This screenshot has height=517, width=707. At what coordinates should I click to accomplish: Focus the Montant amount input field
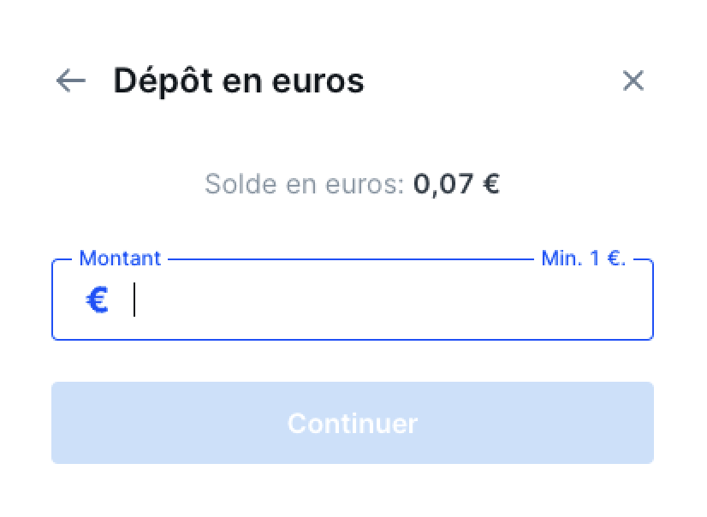point(352,300)
